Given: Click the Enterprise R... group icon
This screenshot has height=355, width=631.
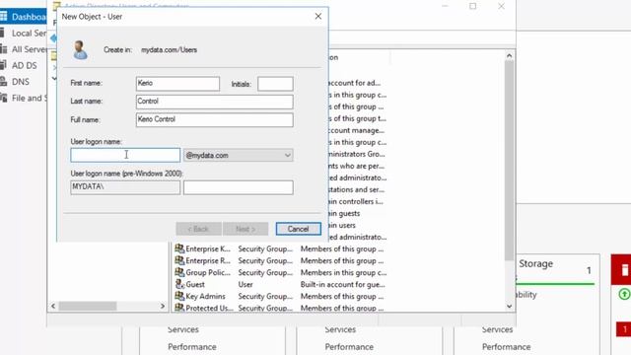Looking at the screenshot, I should (179, 260).
